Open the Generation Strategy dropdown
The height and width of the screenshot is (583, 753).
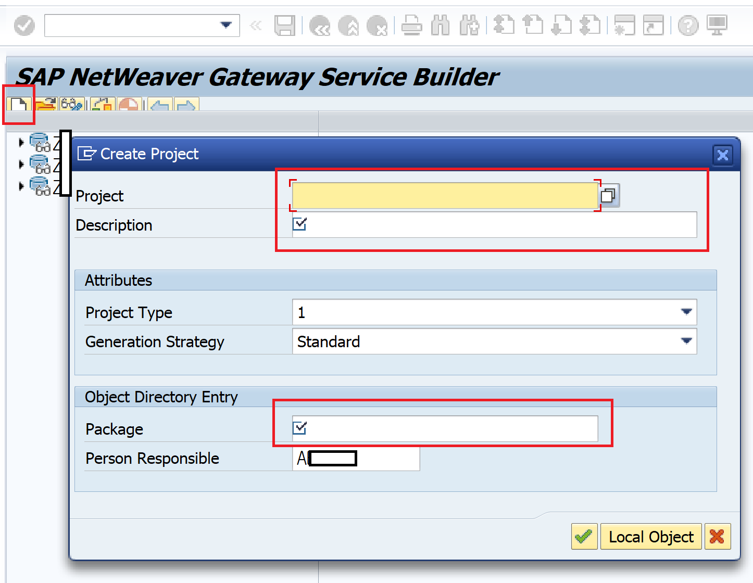tap(686, 341)
